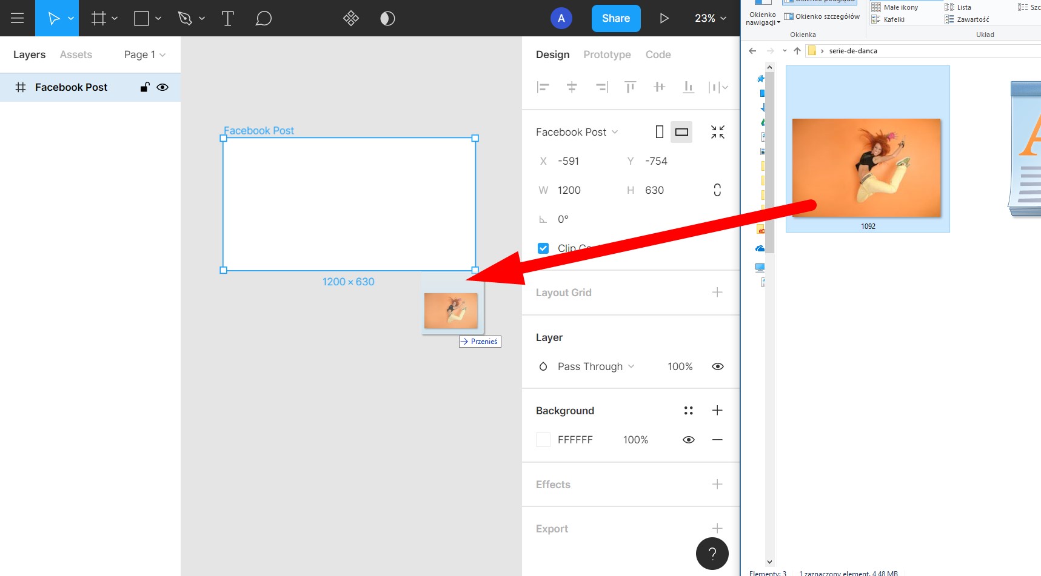The width and height of the screenshot is (1041, 576).
Task: Set frame to portrait orientation
Action: pos(660,132)
